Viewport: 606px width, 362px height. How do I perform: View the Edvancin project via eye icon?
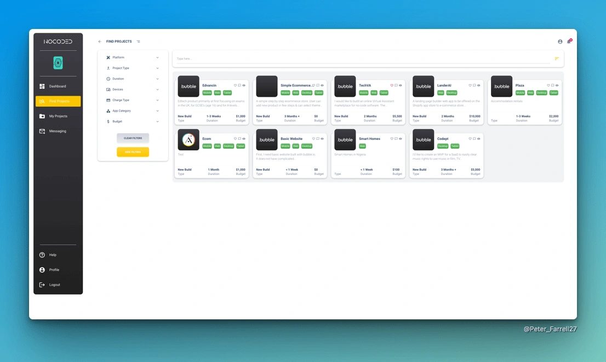(244, 85)
